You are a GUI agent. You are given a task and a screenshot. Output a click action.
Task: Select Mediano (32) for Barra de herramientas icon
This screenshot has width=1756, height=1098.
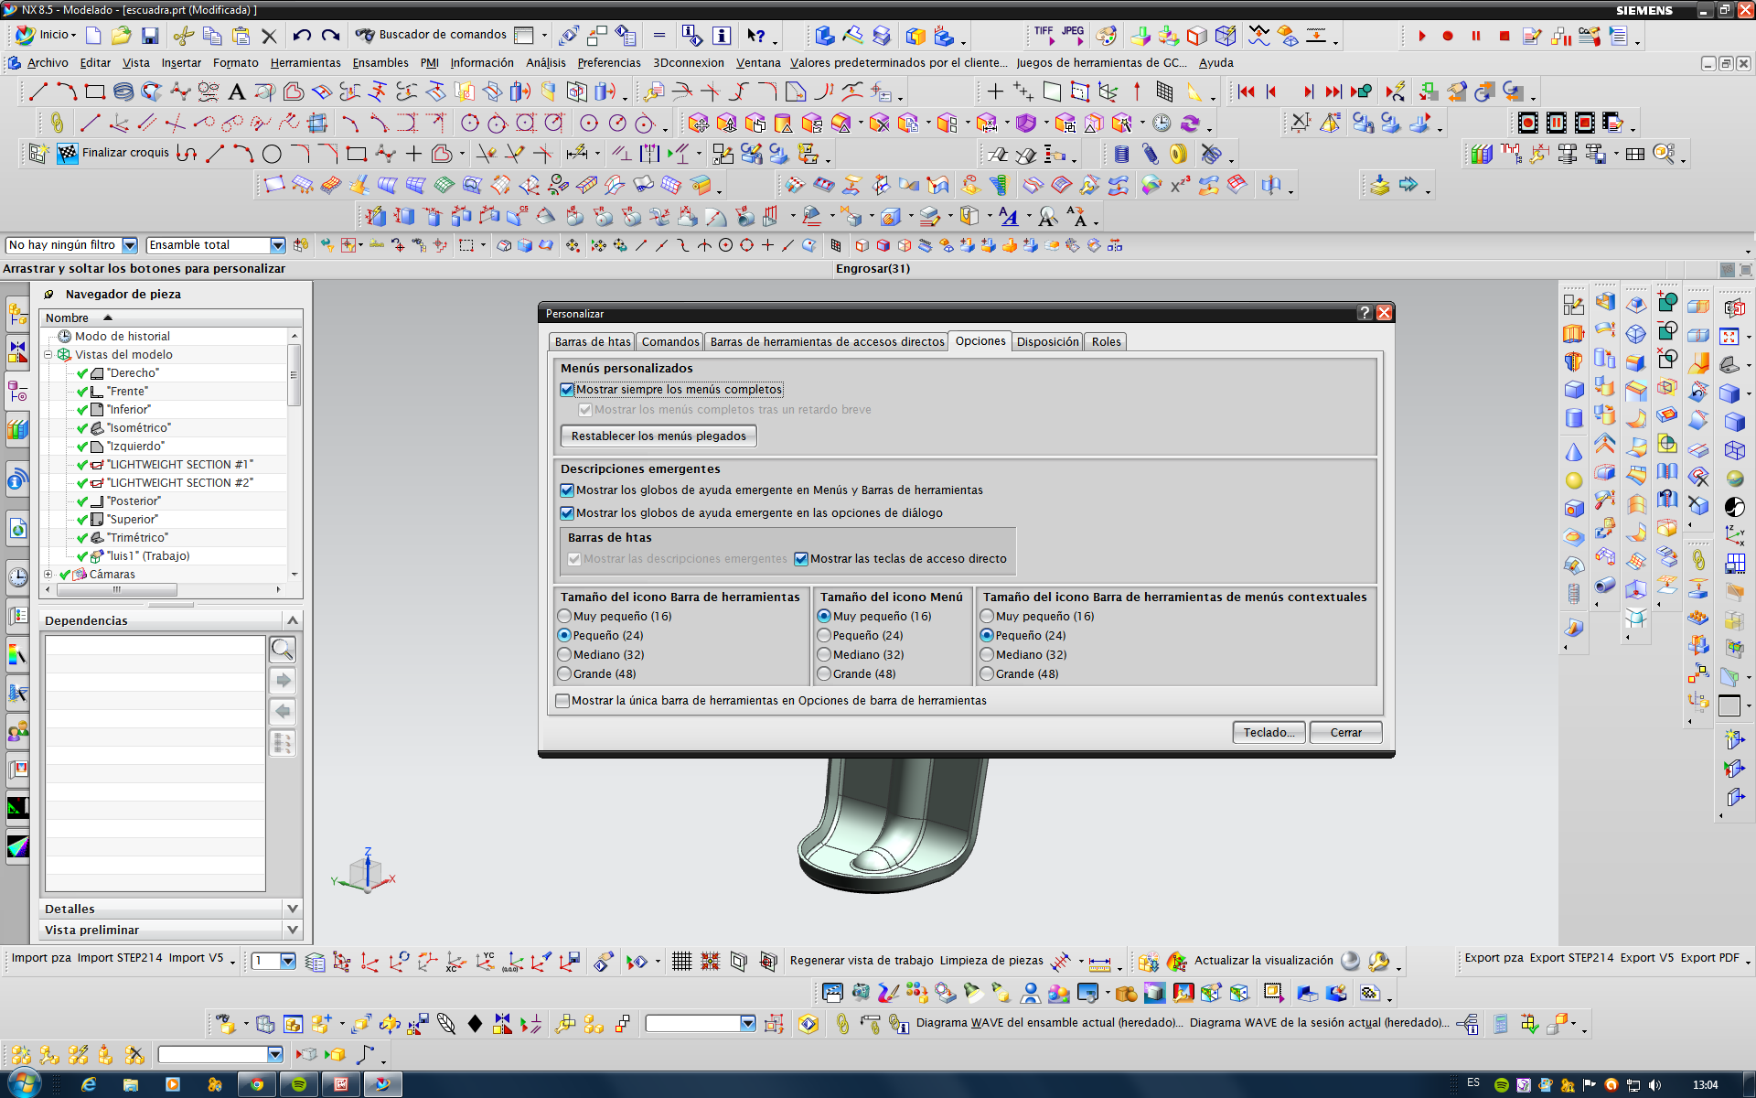pos(564,655)
